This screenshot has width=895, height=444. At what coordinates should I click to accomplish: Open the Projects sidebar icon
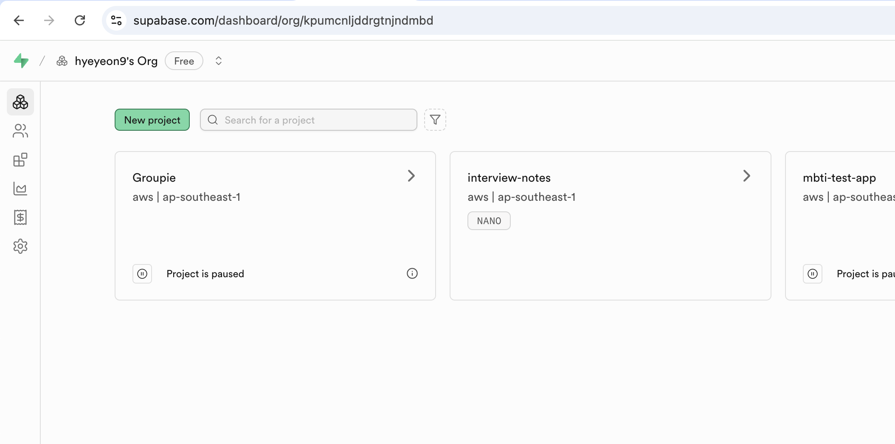pyautogui.click(x=20, y=102)
